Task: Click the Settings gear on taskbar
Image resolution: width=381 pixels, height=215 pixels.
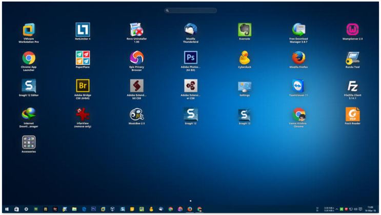Action: tap(26, 209)
